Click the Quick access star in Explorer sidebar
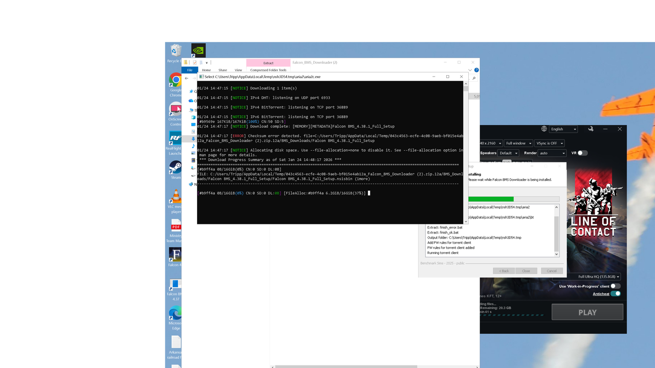This screenshot has width=655, height=368. [x=192, y=91]
